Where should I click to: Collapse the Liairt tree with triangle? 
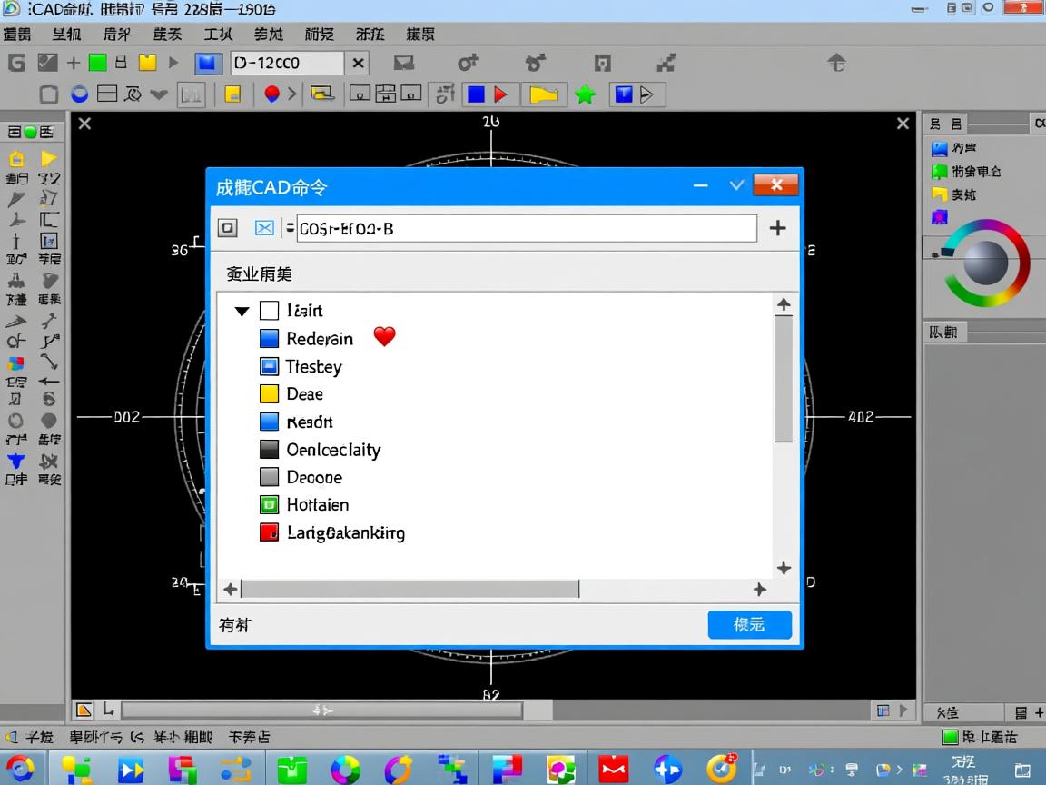pyautogui.click(x=242, y=311)
